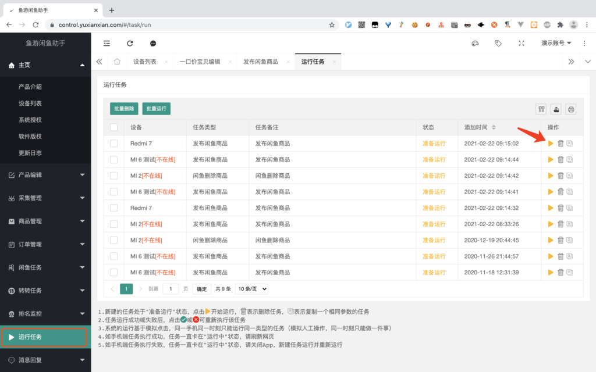Copy the first Redmi 7 task
This screenshot has width=596, height=372.
(x=570, y=144)
